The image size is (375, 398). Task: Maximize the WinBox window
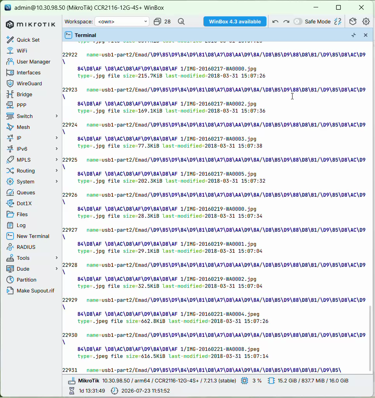tap(338, 8)
